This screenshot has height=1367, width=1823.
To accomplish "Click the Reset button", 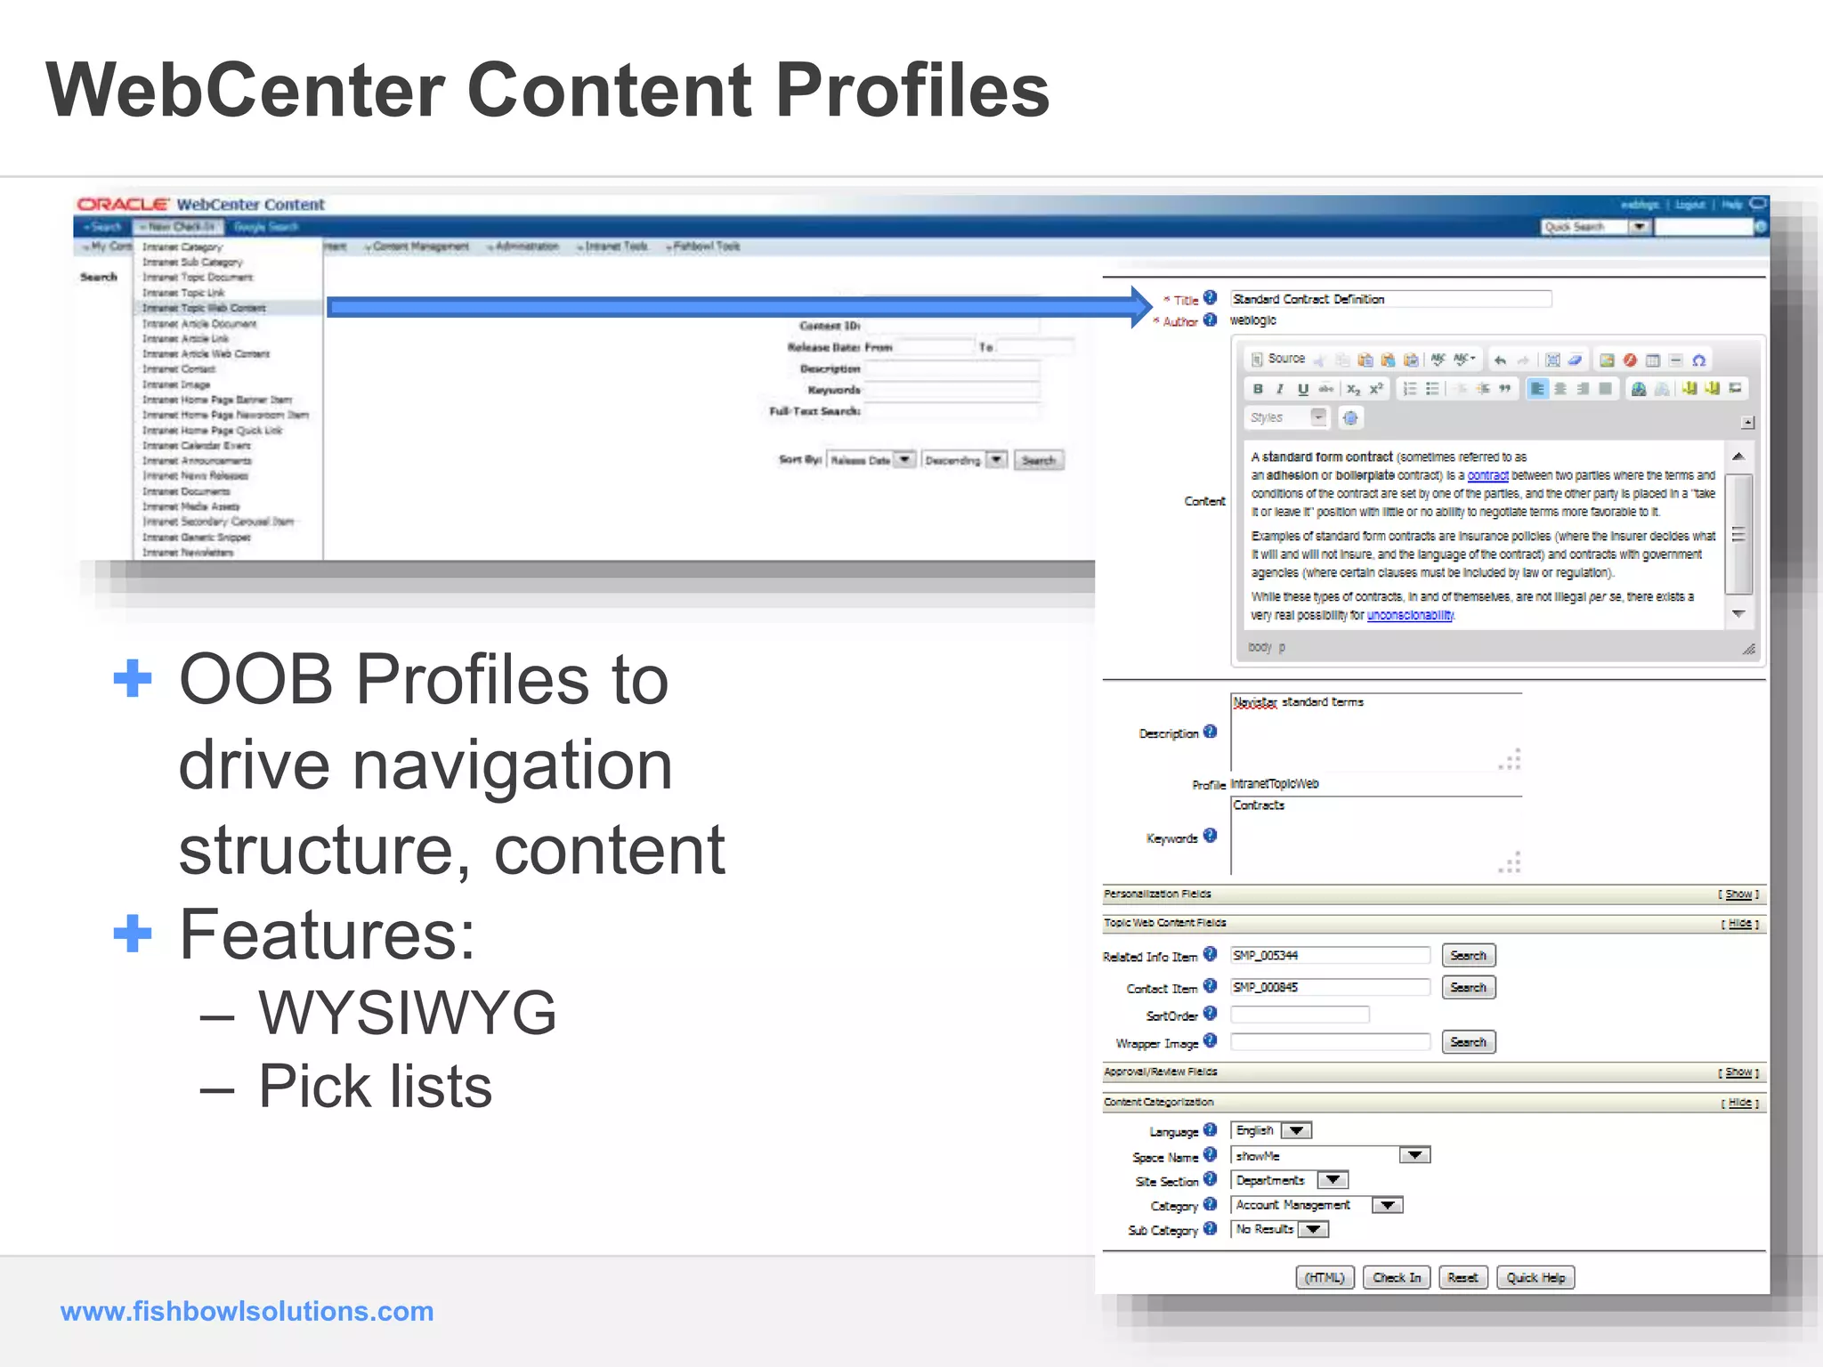I will [1462, 1277].
